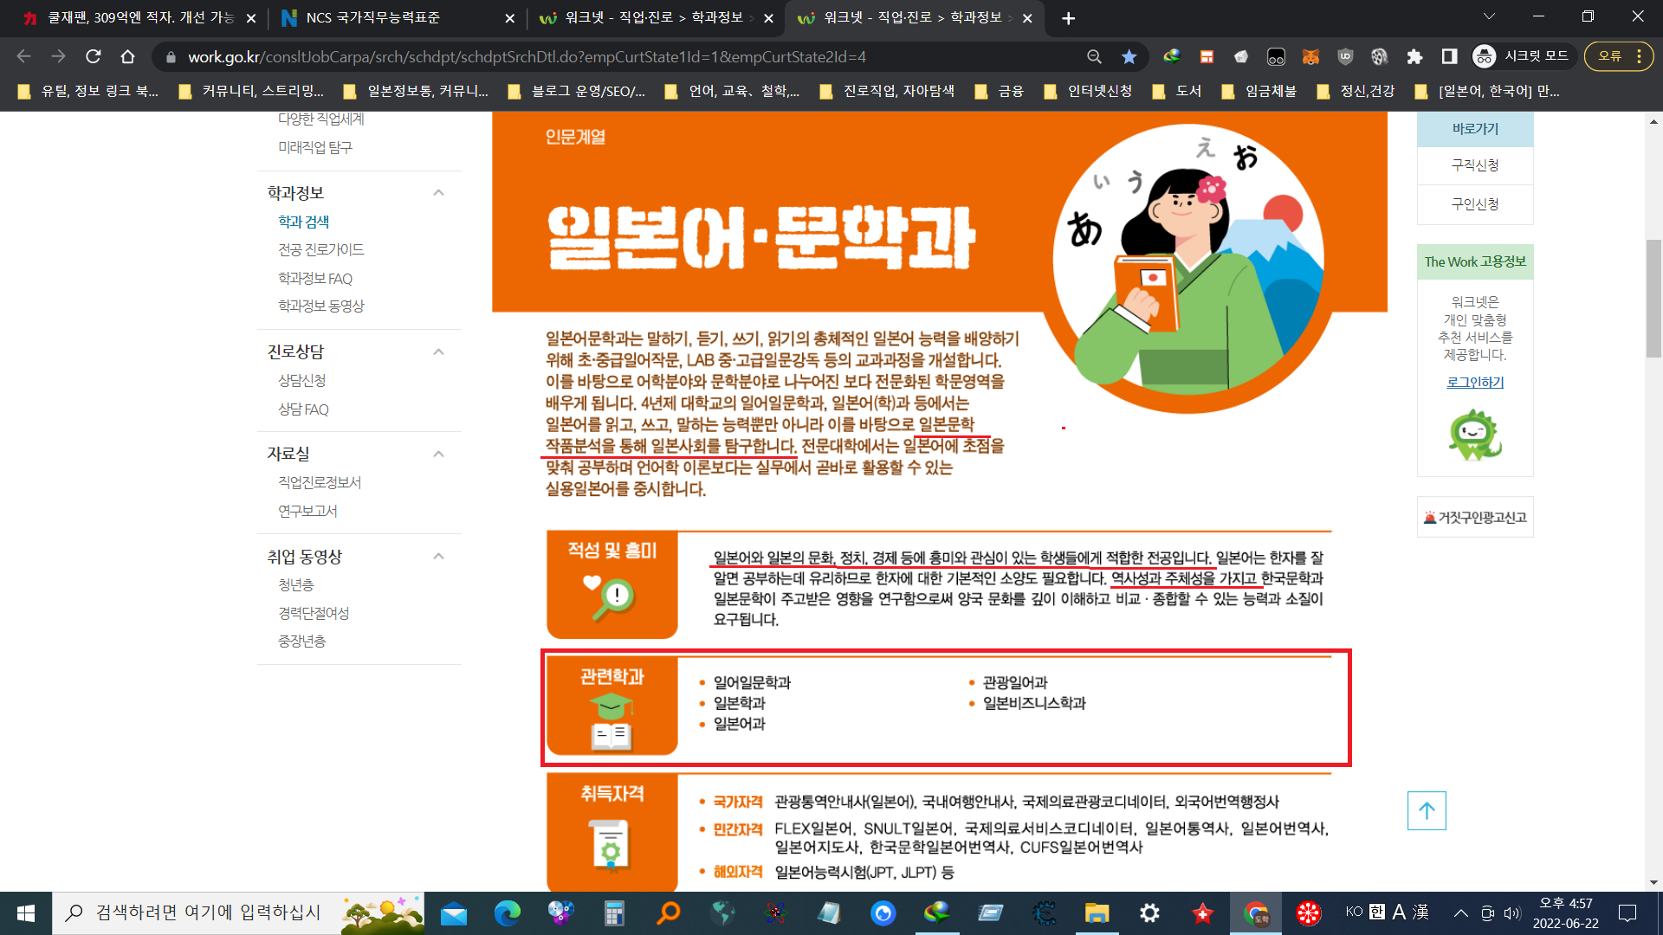The image size is (1663, 935).
Task: Click the Windows taskbar search box
Action: (x=208, y=912)
